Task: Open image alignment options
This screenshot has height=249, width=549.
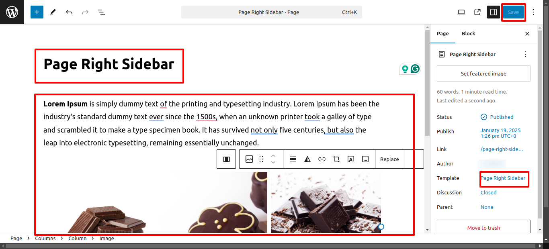Action: [293, 159]
